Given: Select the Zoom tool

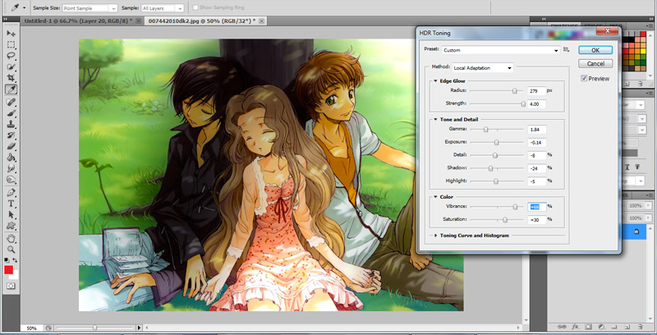Looking at the screenshot, I should (x=11, y=249).
